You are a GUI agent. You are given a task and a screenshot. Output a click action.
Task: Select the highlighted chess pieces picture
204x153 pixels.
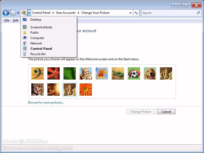pyautogui.click(x=70, y=90)
